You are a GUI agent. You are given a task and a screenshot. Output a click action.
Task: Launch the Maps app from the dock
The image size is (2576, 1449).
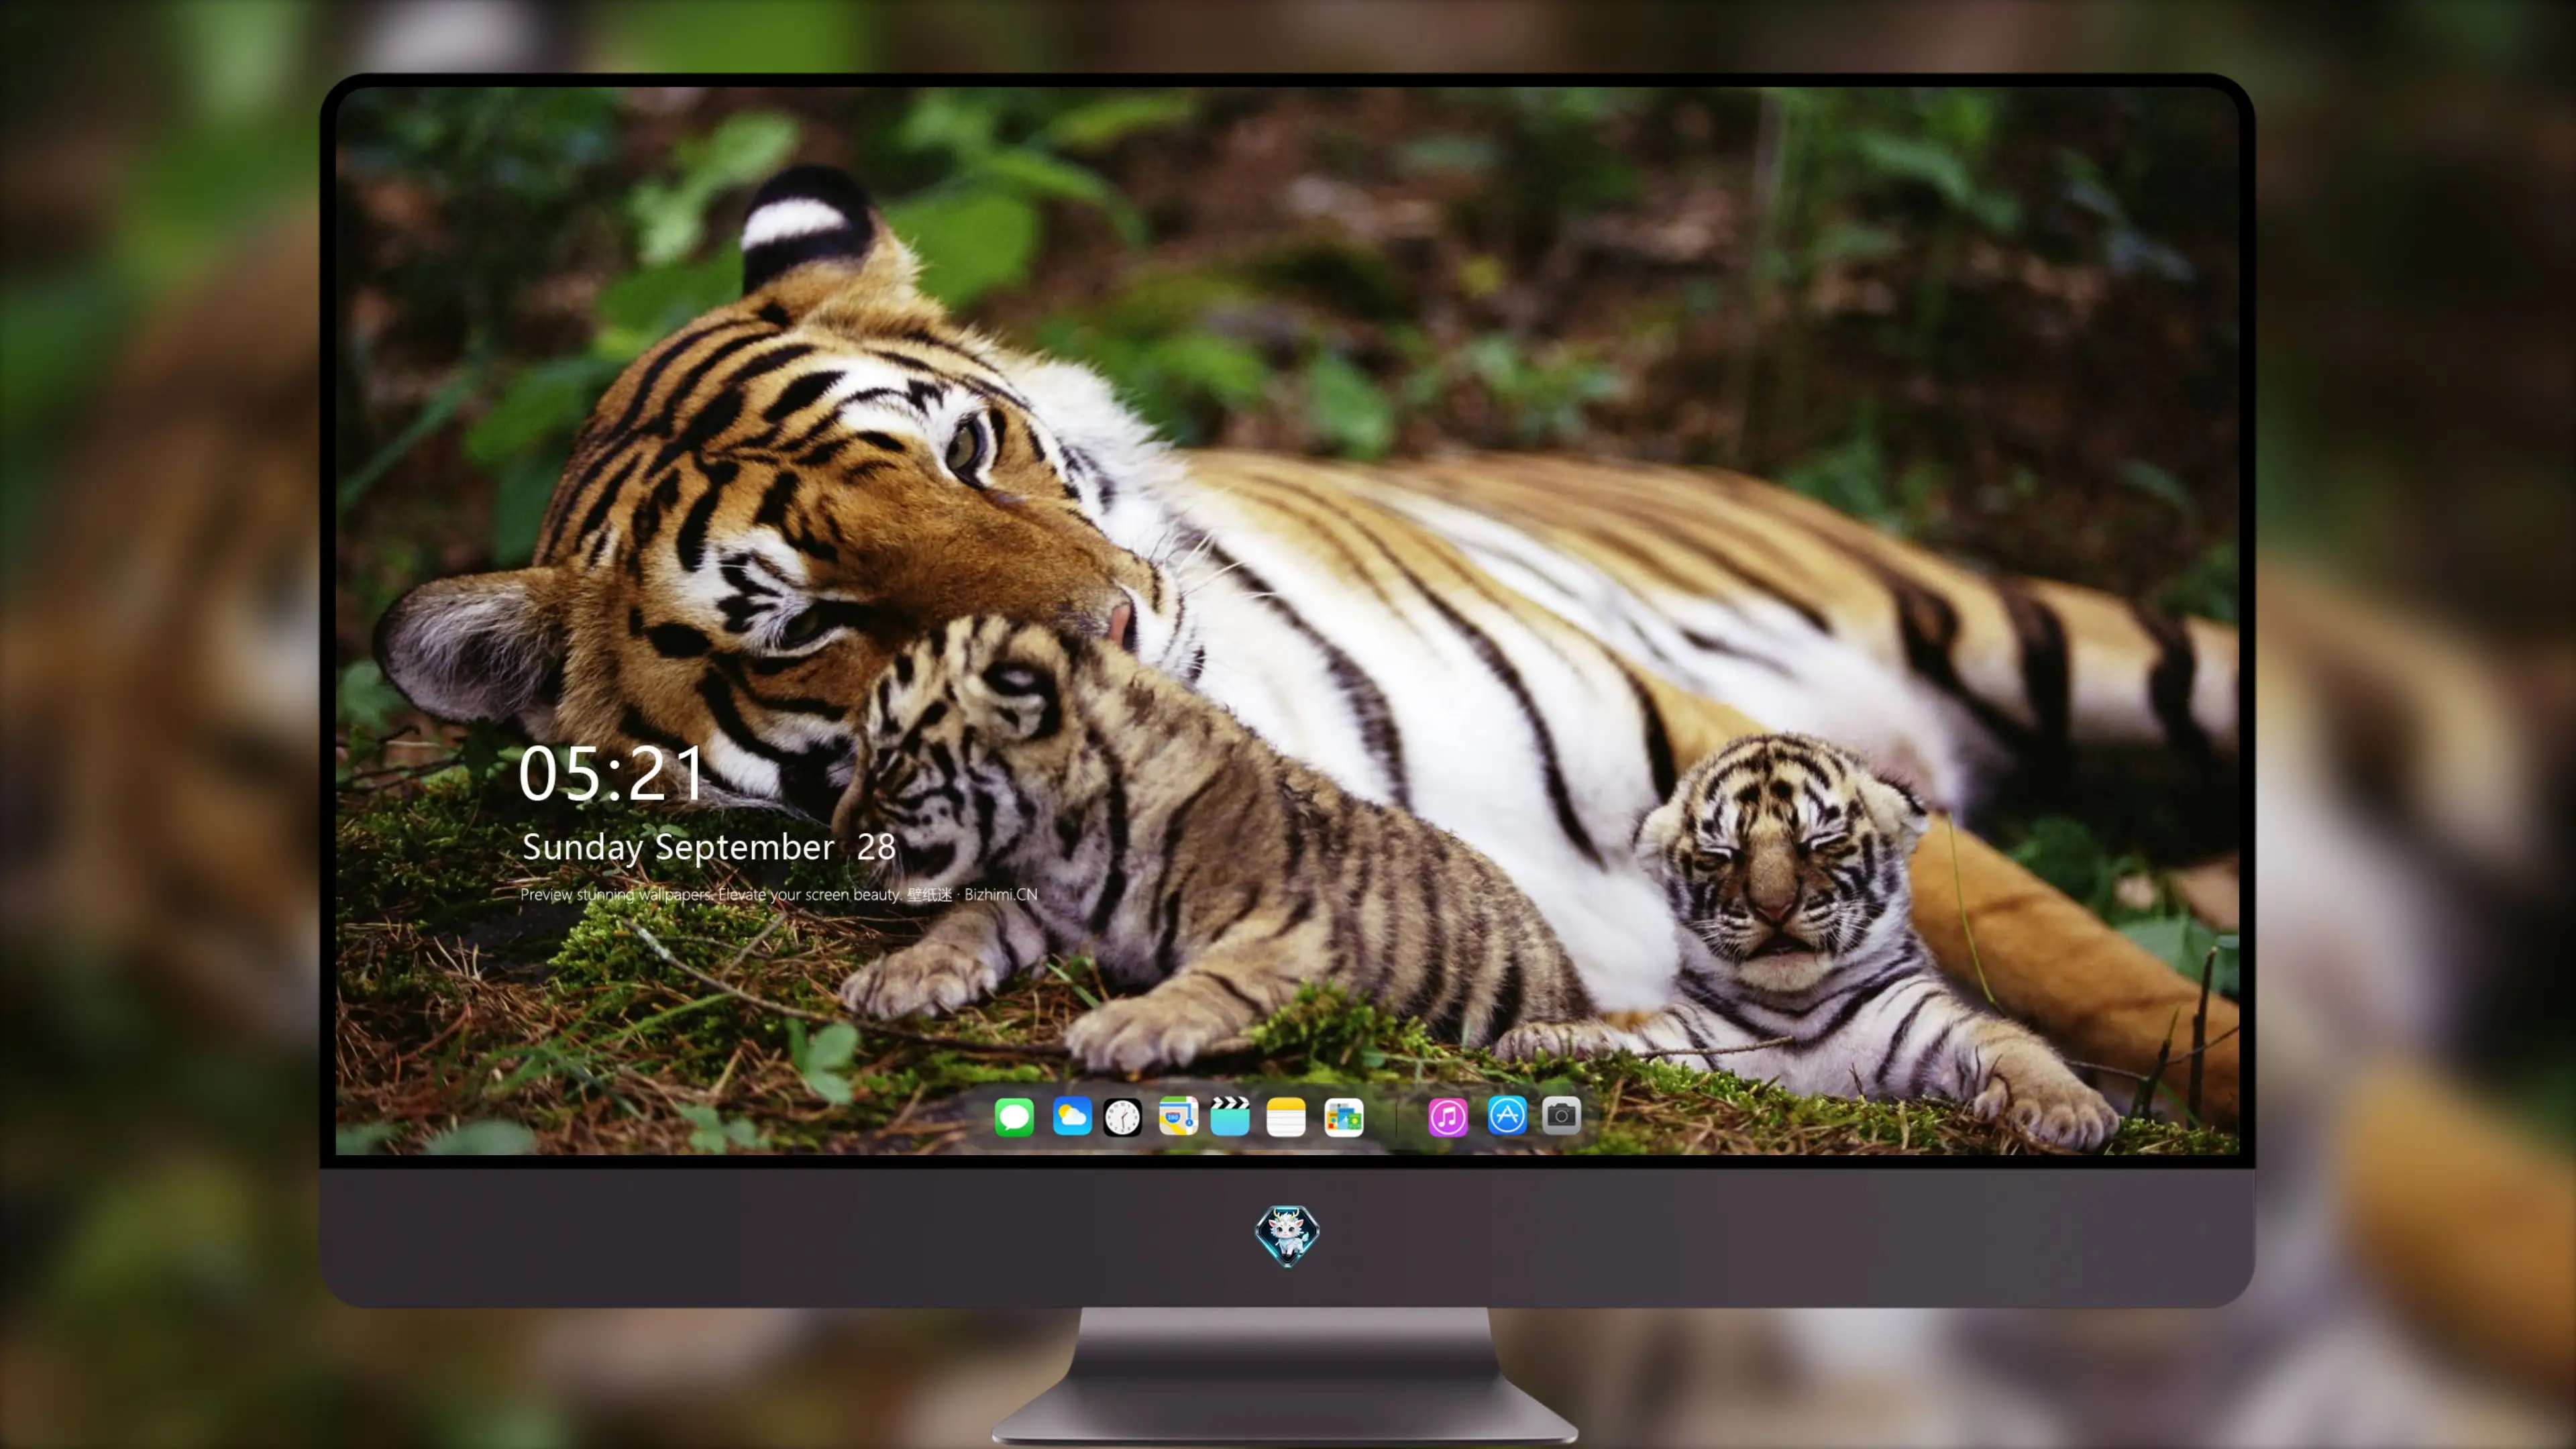[x=1178, y=1116]
